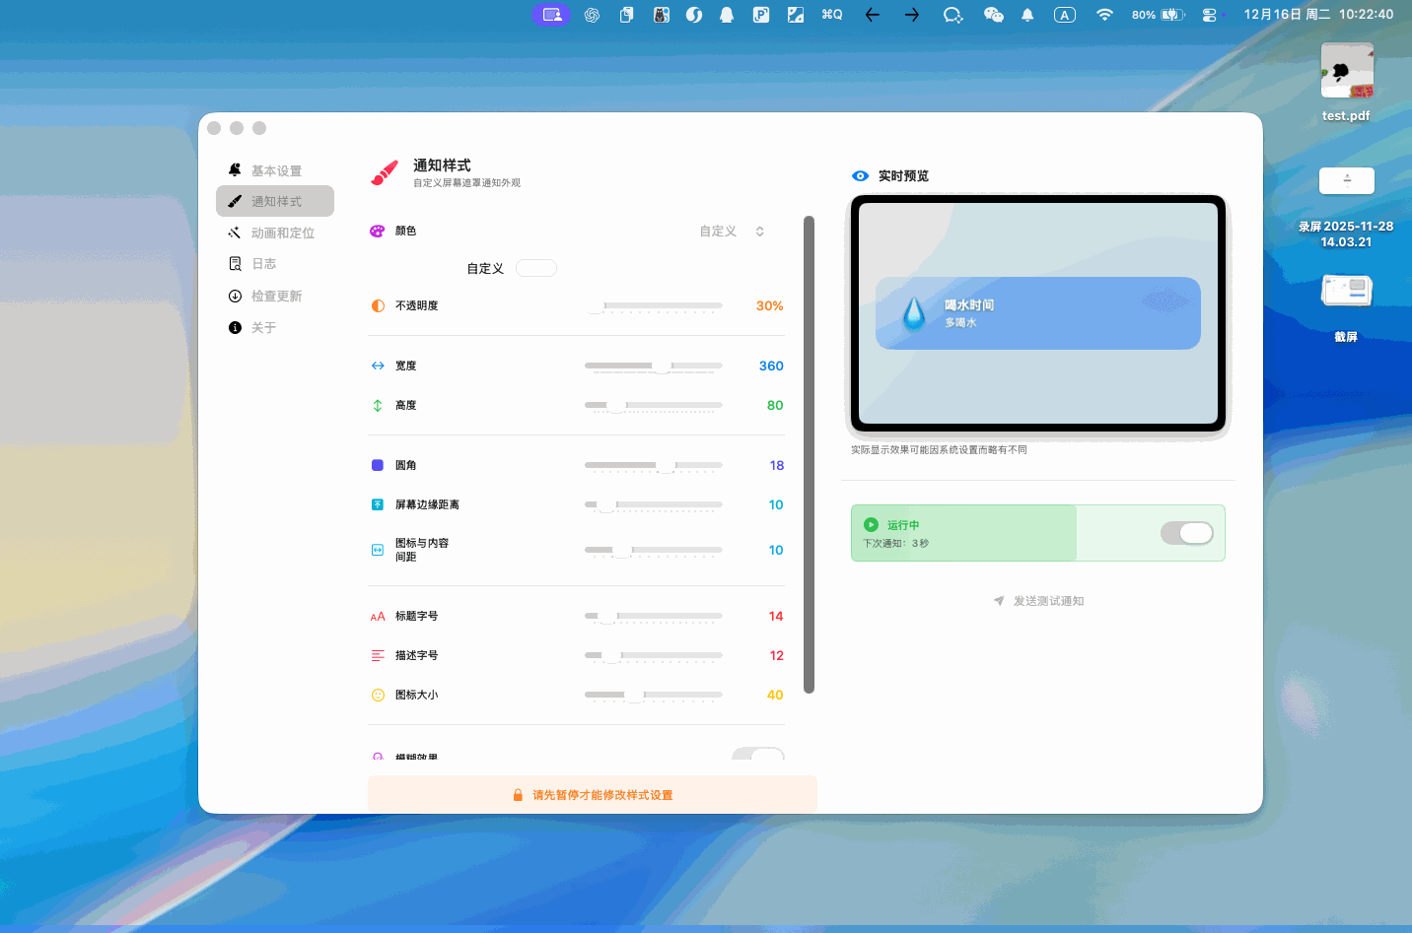Click the 30% opacity value
Viewport: 1412px width, 933px height.
(x=769, y=305)
